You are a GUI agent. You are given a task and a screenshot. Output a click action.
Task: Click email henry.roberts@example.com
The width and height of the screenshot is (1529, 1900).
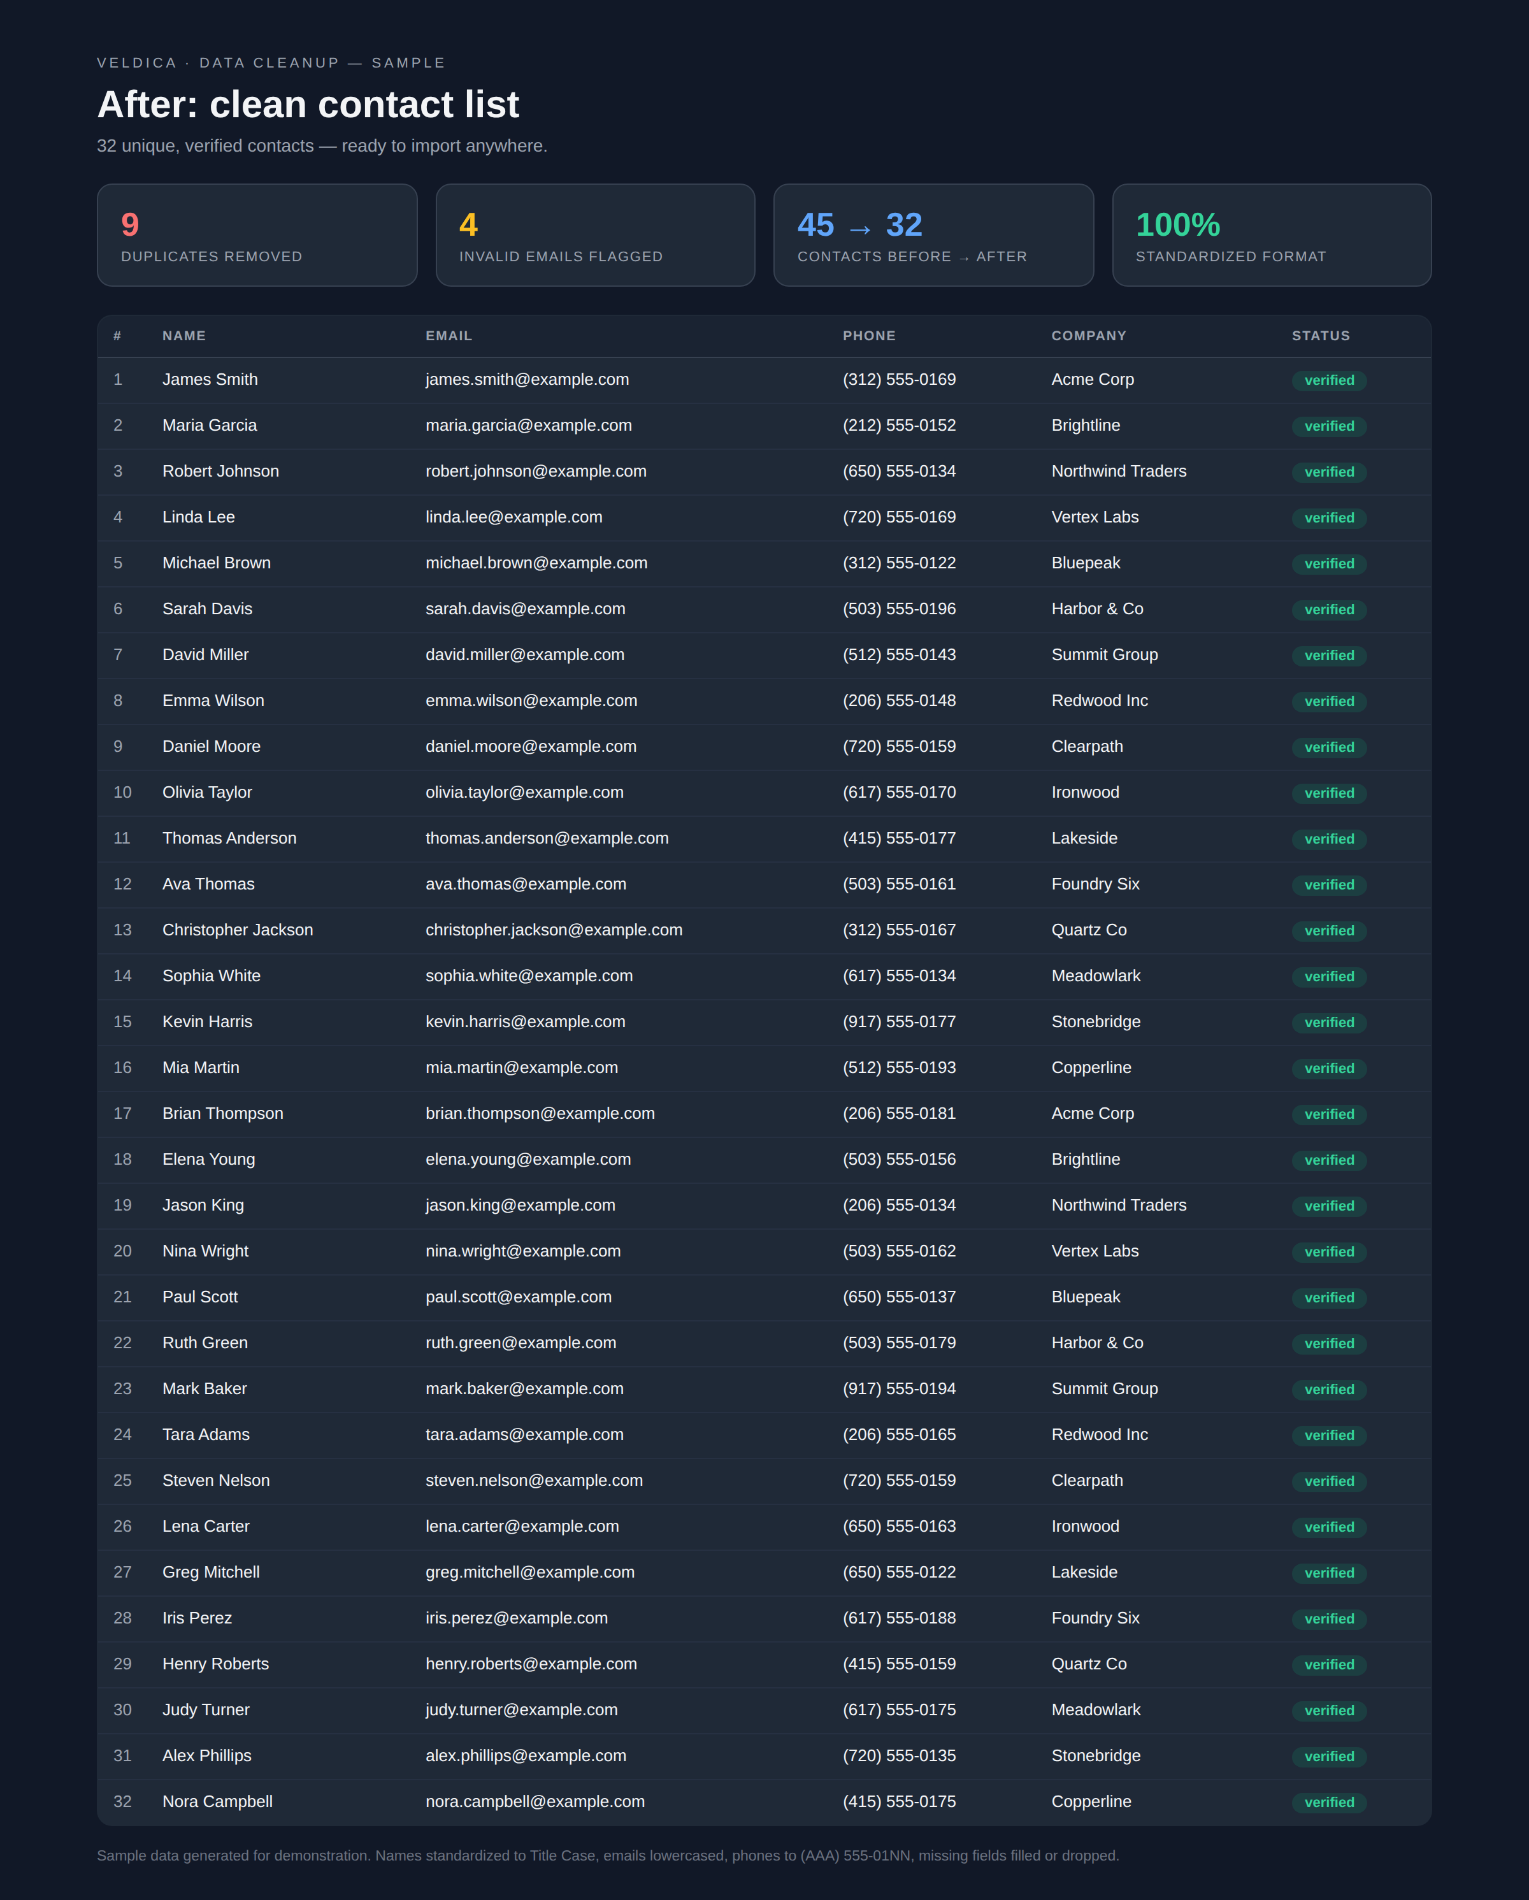(531, 1663)
